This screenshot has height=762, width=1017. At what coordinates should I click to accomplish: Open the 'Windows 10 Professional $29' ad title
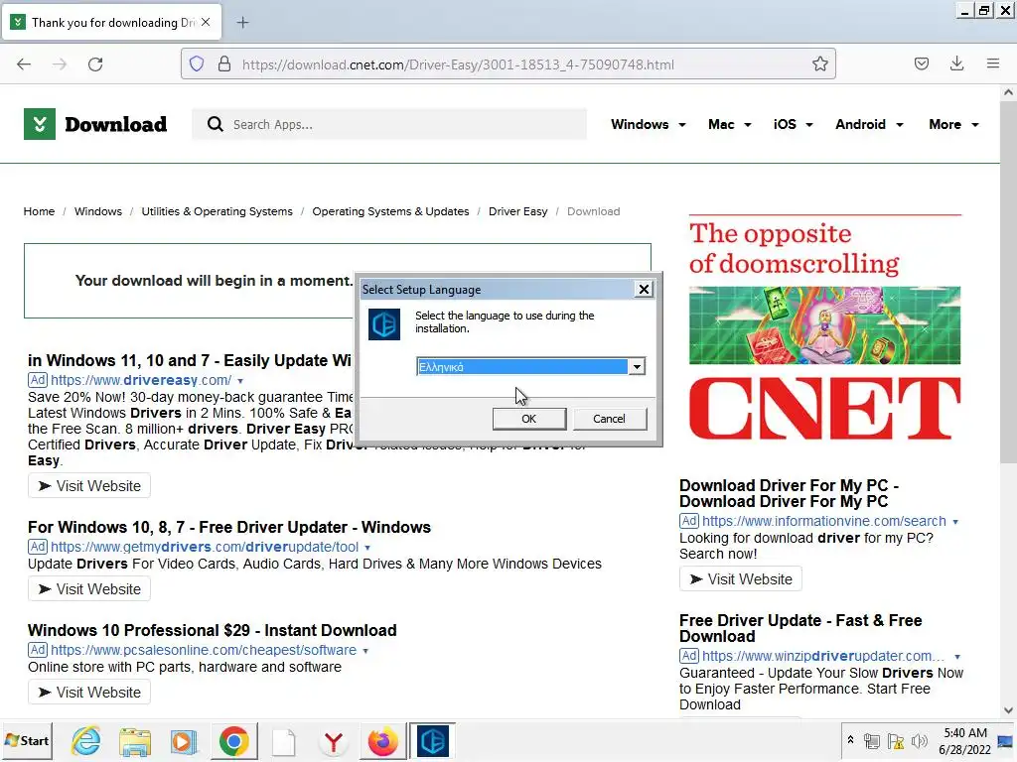pyautogui.click(x=213, y=630)
